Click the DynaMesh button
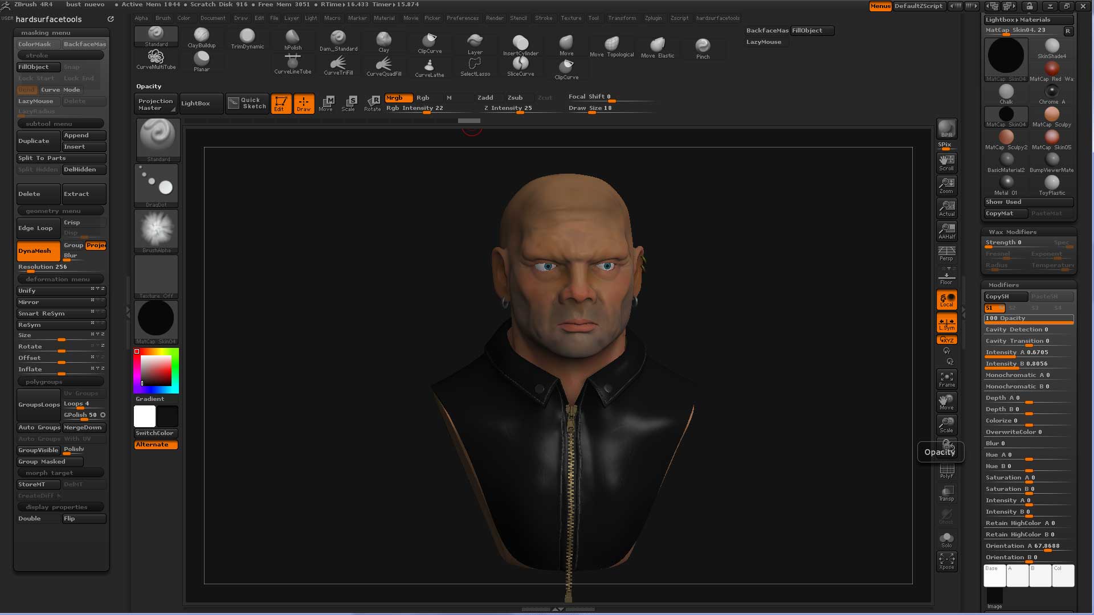The width and height of the screenshot is (1094, 615). [x=38, y=251]
